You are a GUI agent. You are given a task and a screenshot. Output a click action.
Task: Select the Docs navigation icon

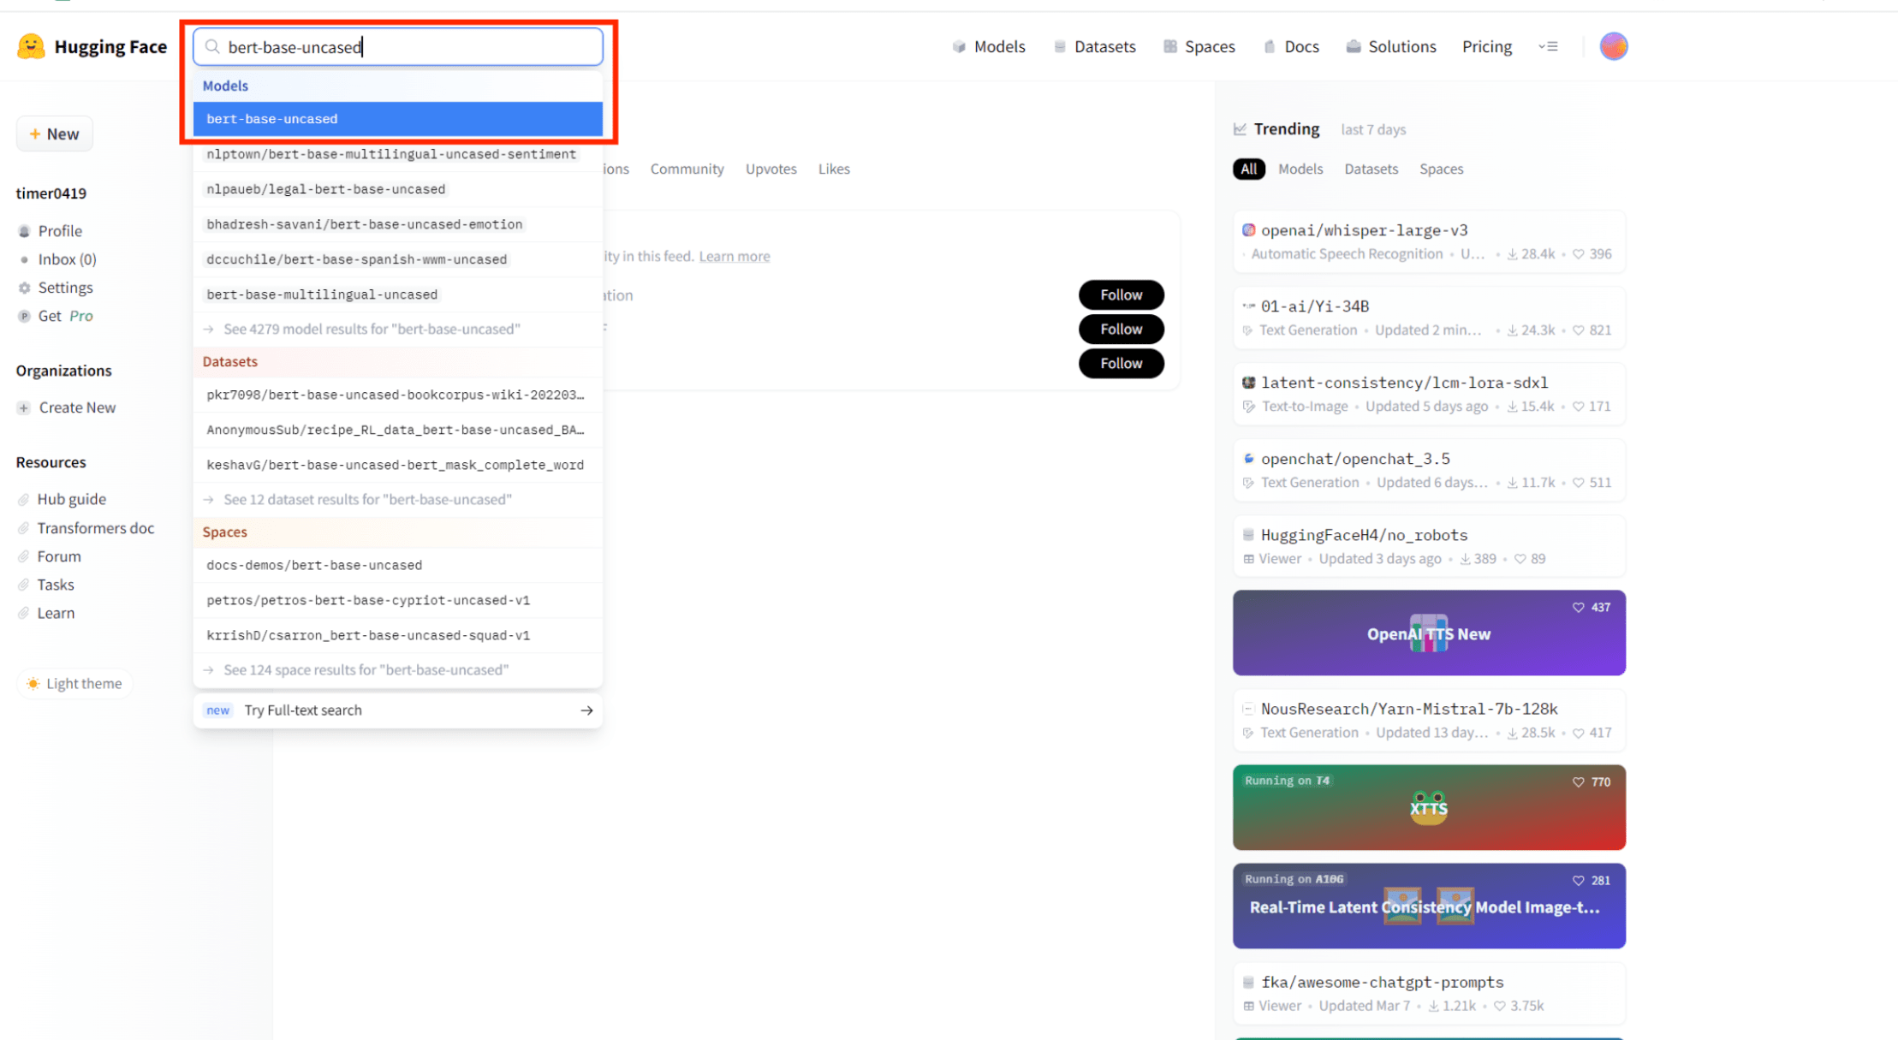[1269, 46]
